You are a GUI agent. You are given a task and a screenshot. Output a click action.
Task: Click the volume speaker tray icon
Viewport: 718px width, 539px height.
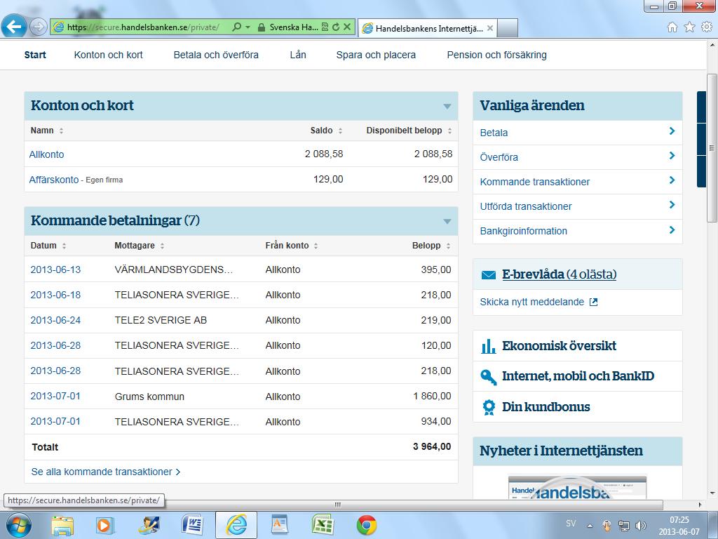coord(641,525)
